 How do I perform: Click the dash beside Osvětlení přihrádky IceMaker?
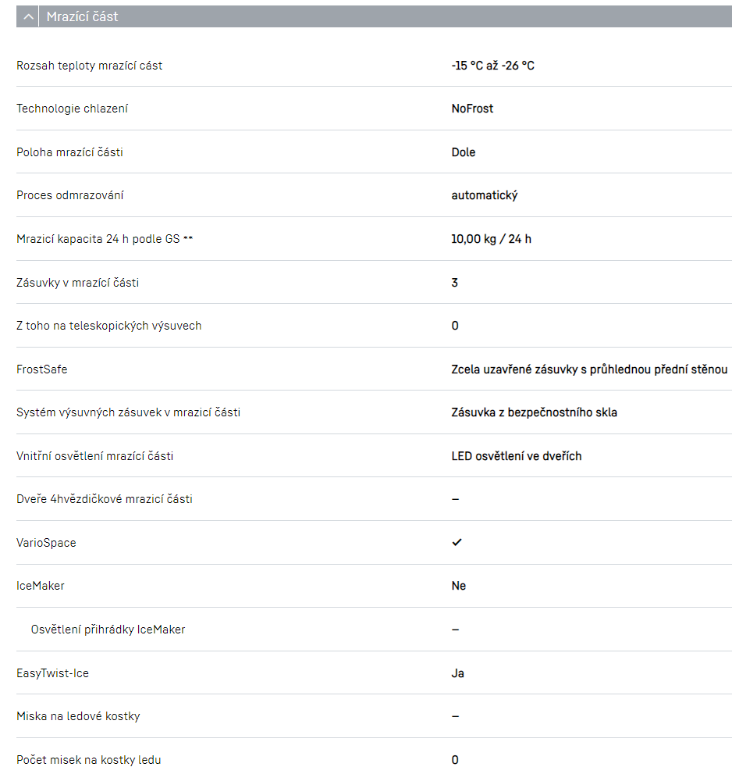(x=455, y=630)
